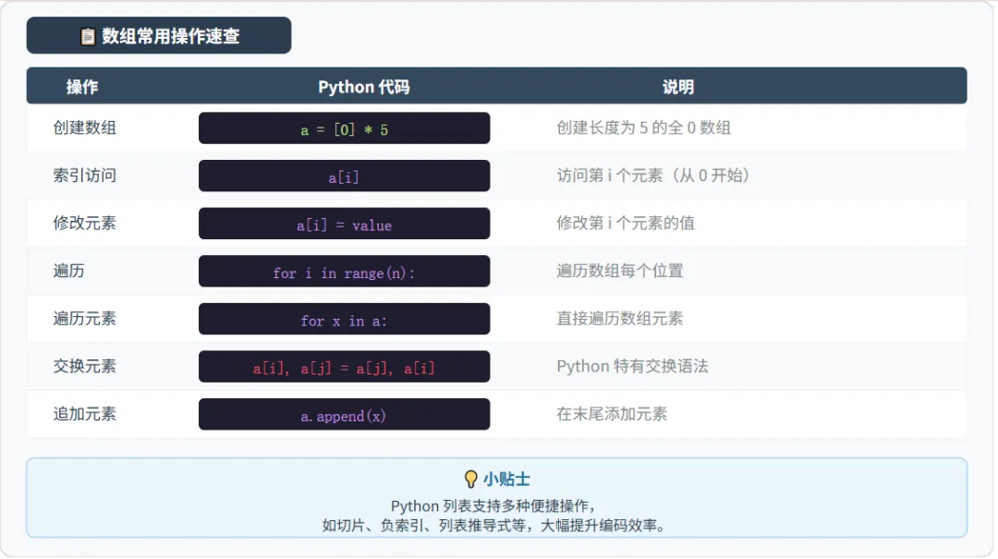Click the code block a[i] = value

click(x=345, y=224)
